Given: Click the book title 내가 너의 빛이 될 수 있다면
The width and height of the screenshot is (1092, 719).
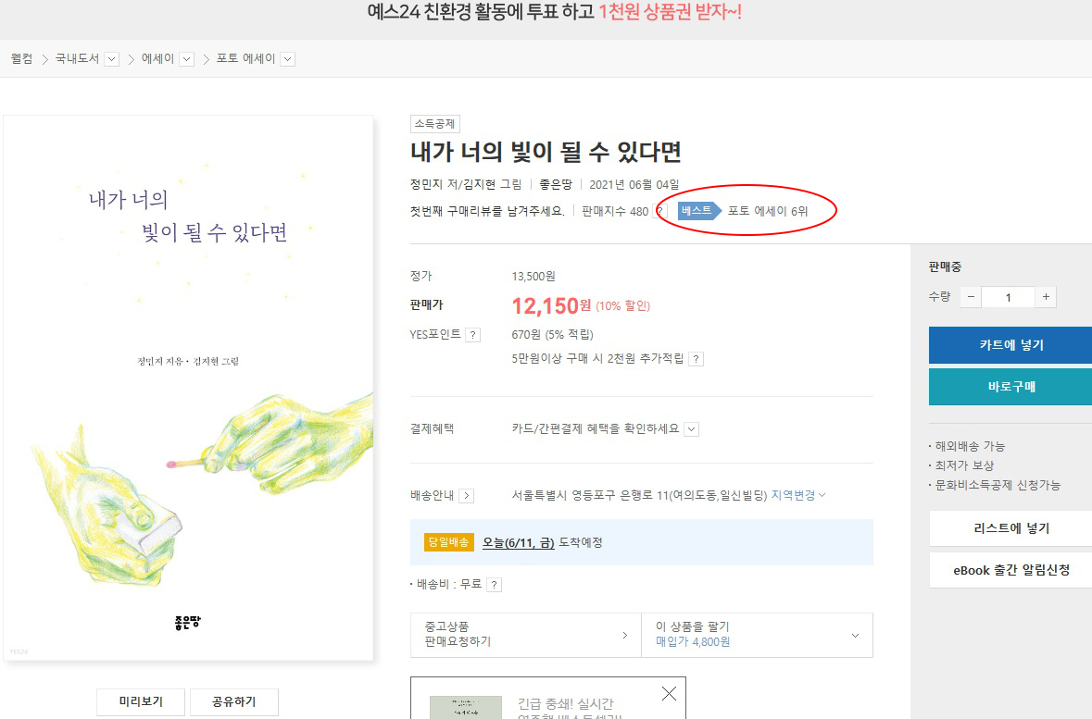Looking at the screenshot, I should pyautogui.click(x=546, y=152).
